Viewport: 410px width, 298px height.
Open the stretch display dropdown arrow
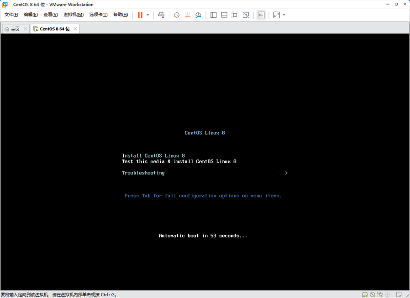point(284,15)
